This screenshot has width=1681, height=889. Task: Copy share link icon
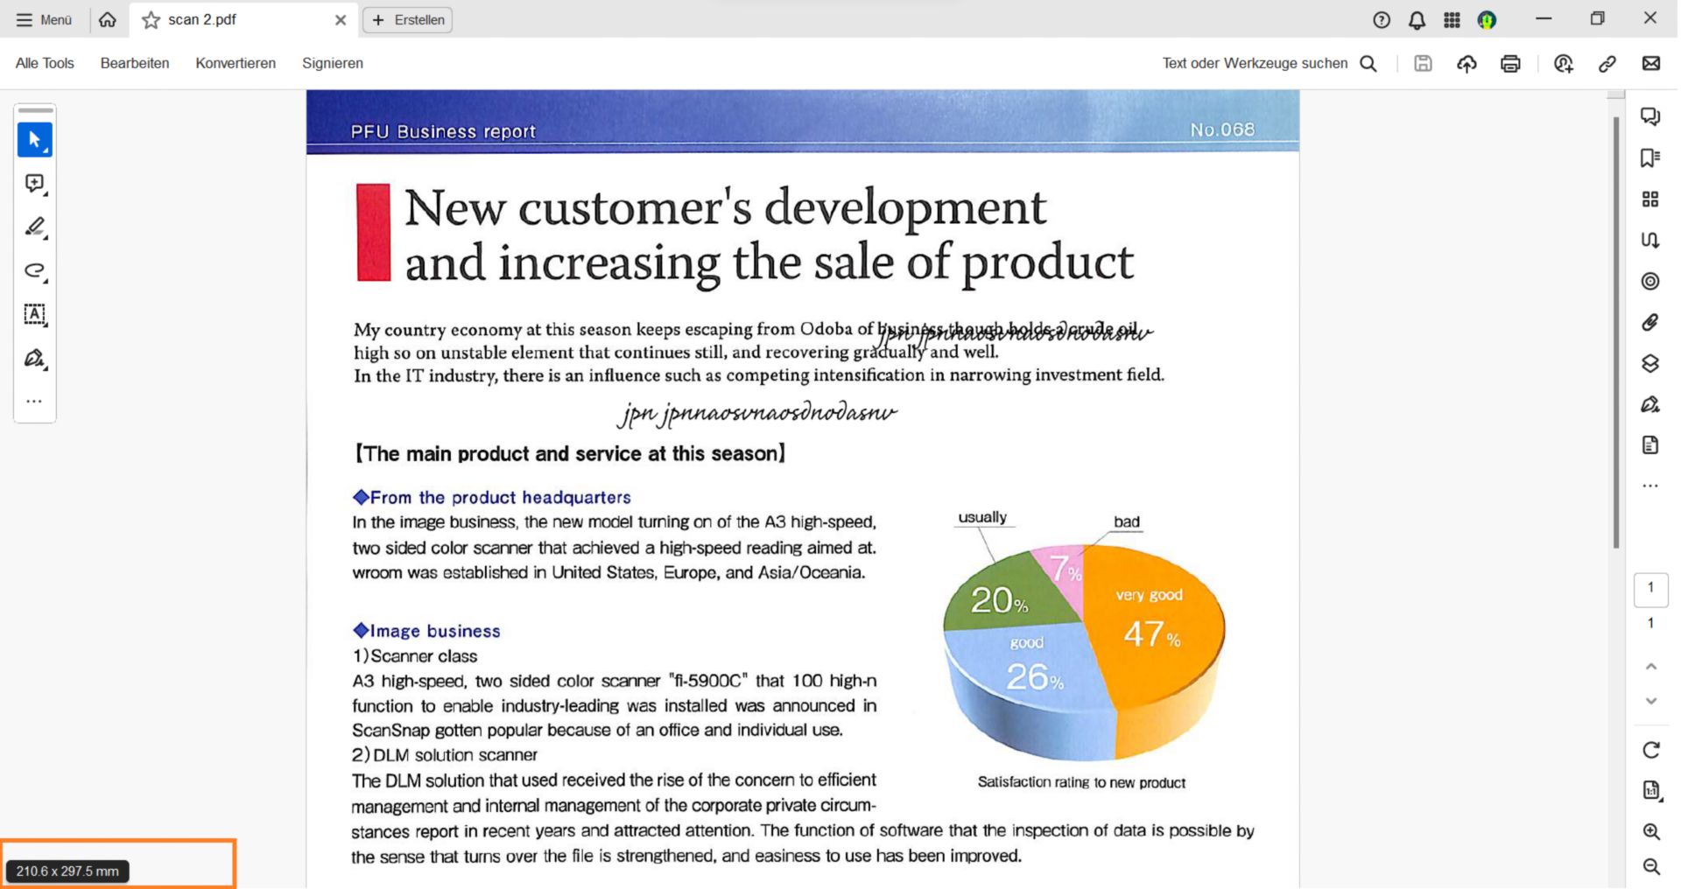tap(1607, 63)
